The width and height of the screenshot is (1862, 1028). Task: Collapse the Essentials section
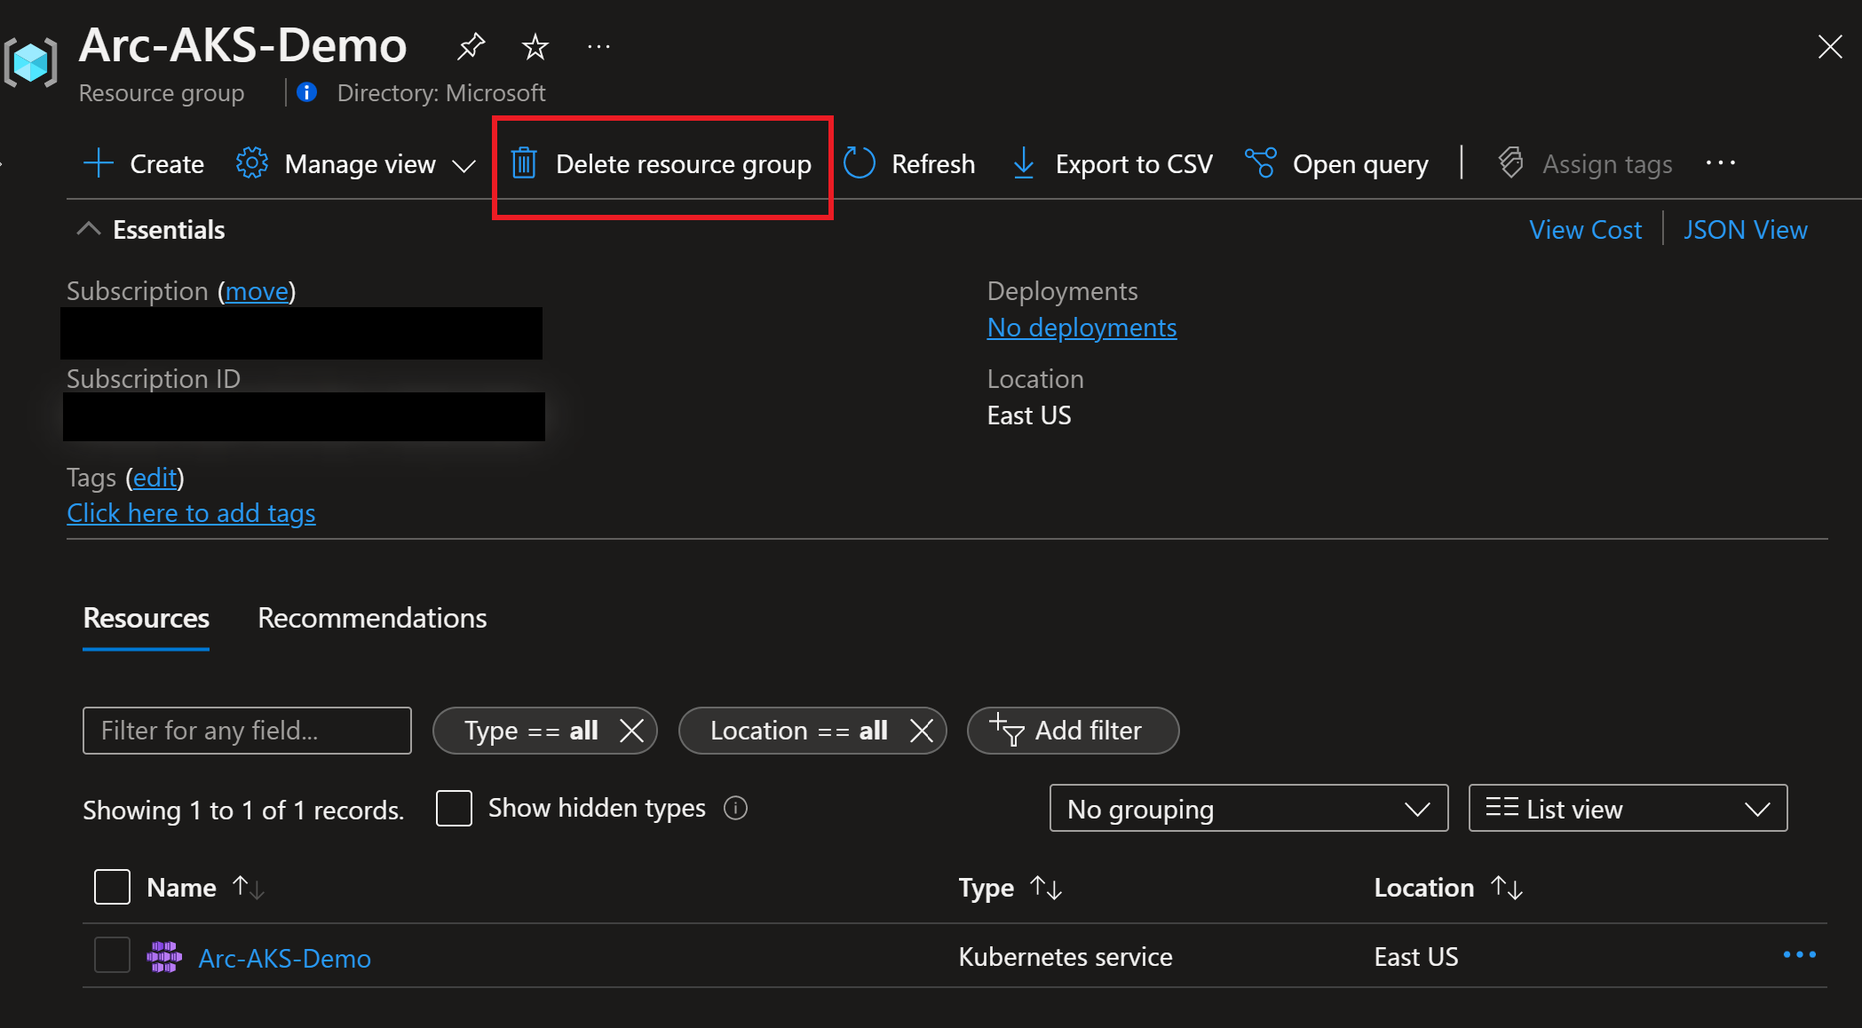point(151,230)
